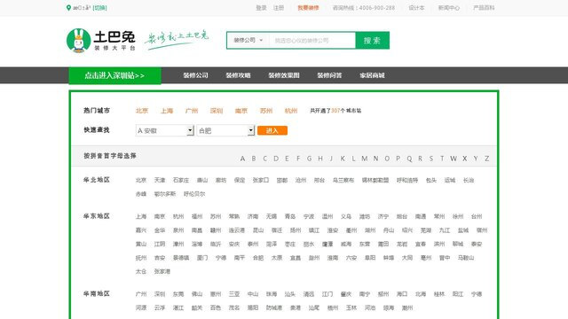The width and height of the screenshot is (568, 319).
Task: Select 张家港 in the 华东地区 list
Action: point(162,271)
